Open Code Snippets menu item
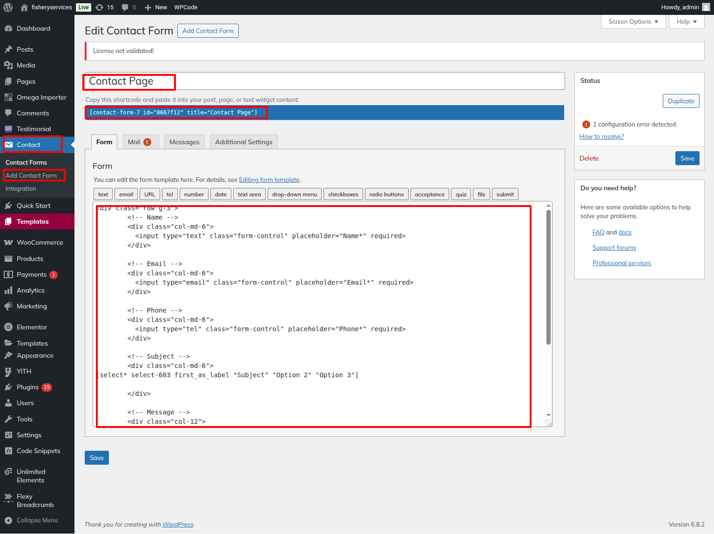Image resolution: width=714 pixels, height=534 pixels. [x=38, y=451]
